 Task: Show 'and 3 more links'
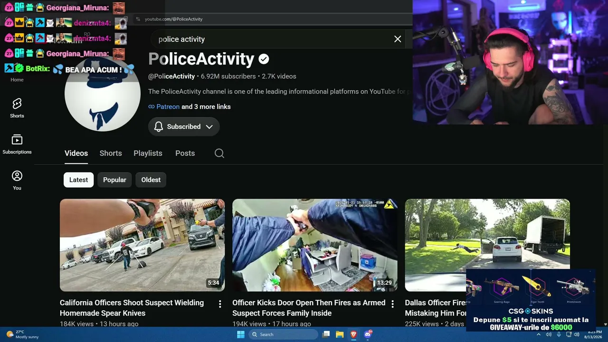pyautogui.click(x=206, y=106)
